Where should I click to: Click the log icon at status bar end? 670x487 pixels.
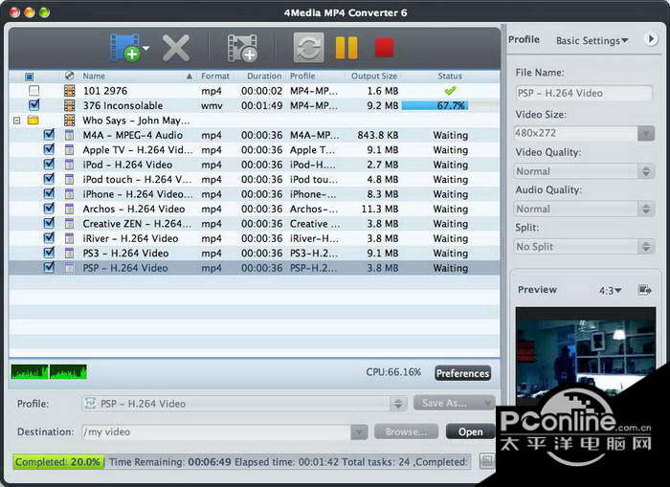click(x=486, y=461)
